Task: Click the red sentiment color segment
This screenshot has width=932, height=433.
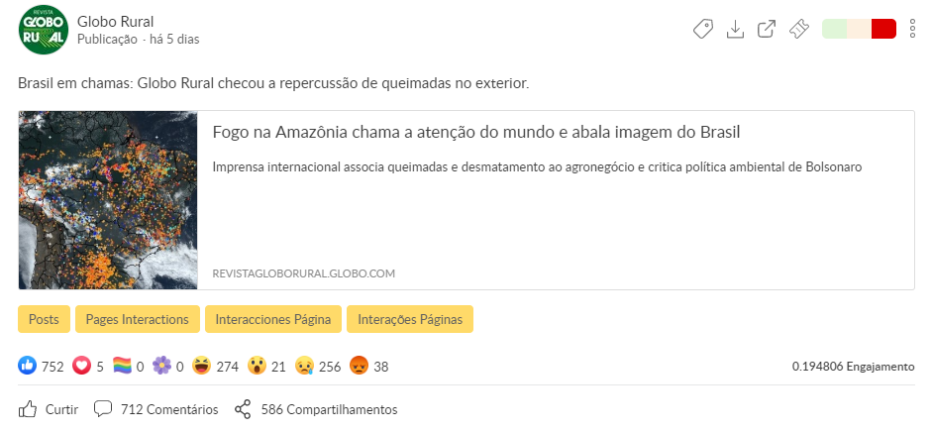Action: [883, 30]
